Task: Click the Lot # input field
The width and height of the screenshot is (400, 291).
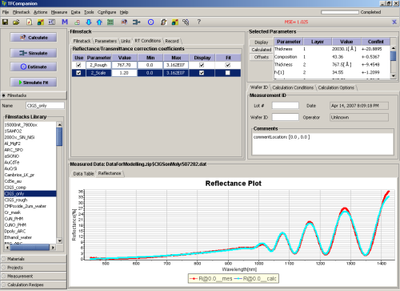Action: (x=285, y=106)
